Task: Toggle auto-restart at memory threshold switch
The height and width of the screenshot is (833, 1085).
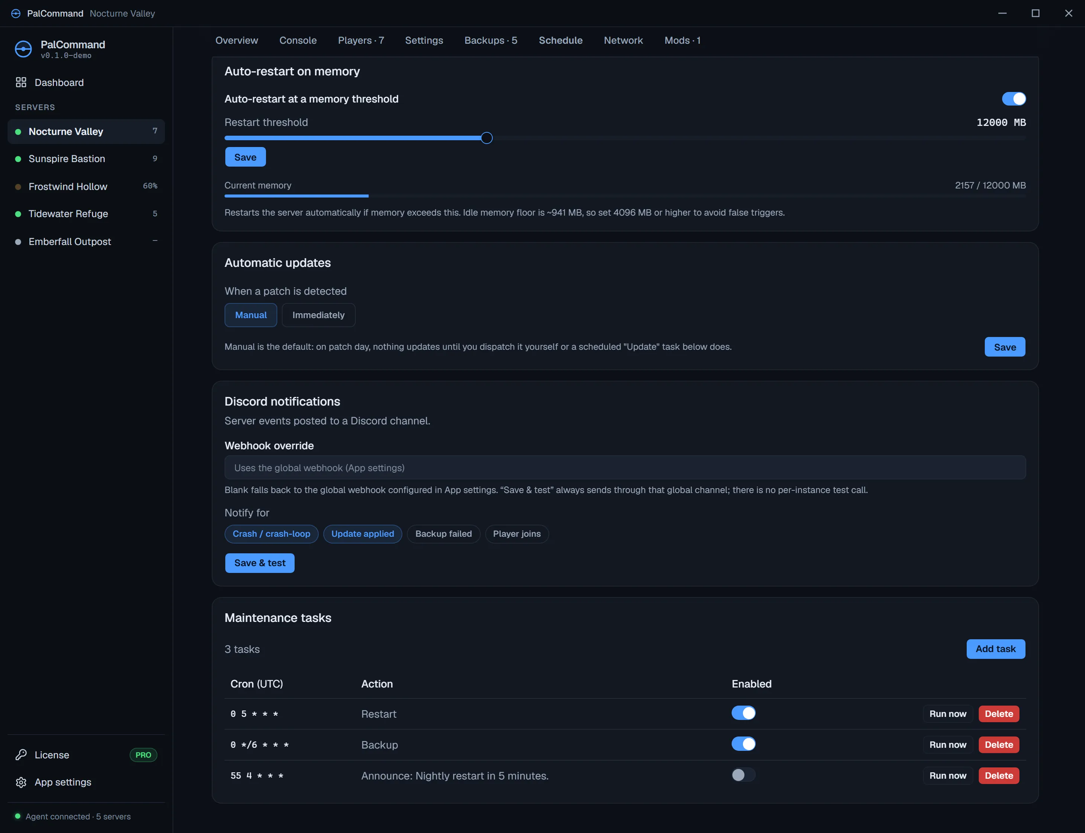Action: pyautogui.click(x=1014, y=99)
